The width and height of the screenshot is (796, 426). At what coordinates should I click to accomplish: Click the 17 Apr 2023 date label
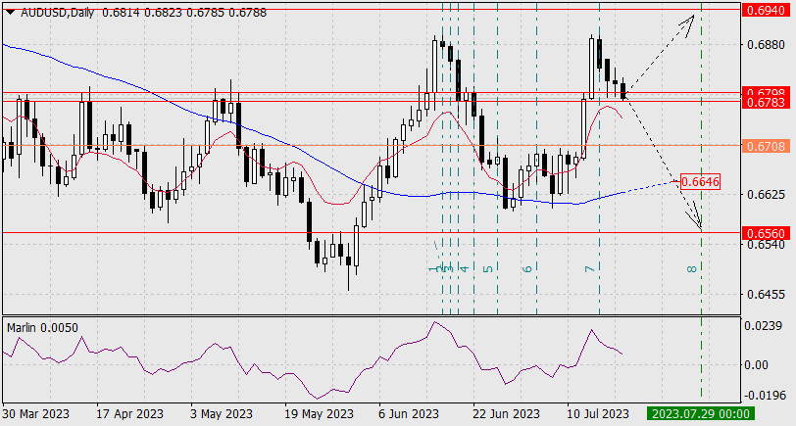[x=130, y=414]
